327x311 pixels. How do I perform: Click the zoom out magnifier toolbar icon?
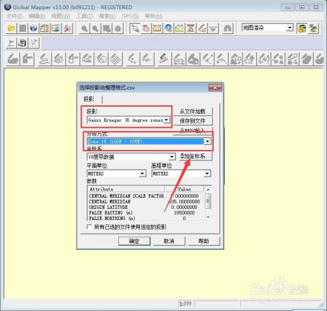[95, 29]
